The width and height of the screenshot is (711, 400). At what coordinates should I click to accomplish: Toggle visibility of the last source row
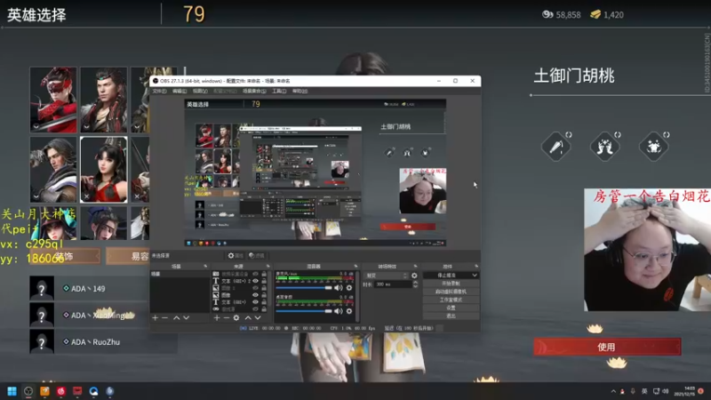click(255, 308)
